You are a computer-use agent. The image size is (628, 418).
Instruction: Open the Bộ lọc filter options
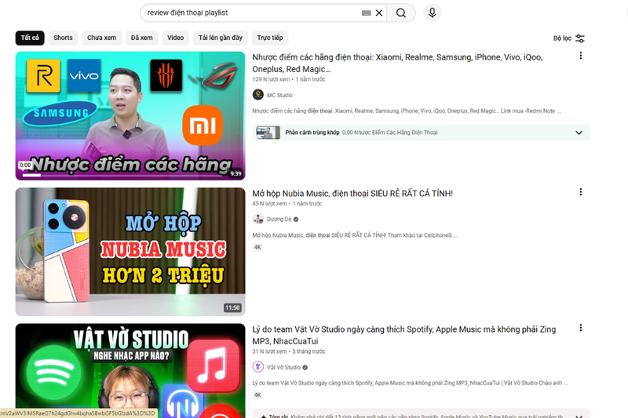coord(568,38)
